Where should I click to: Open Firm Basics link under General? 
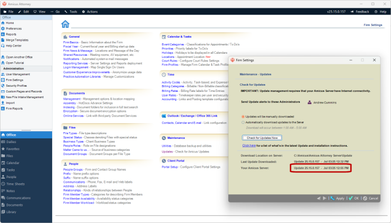click(71, 42)
